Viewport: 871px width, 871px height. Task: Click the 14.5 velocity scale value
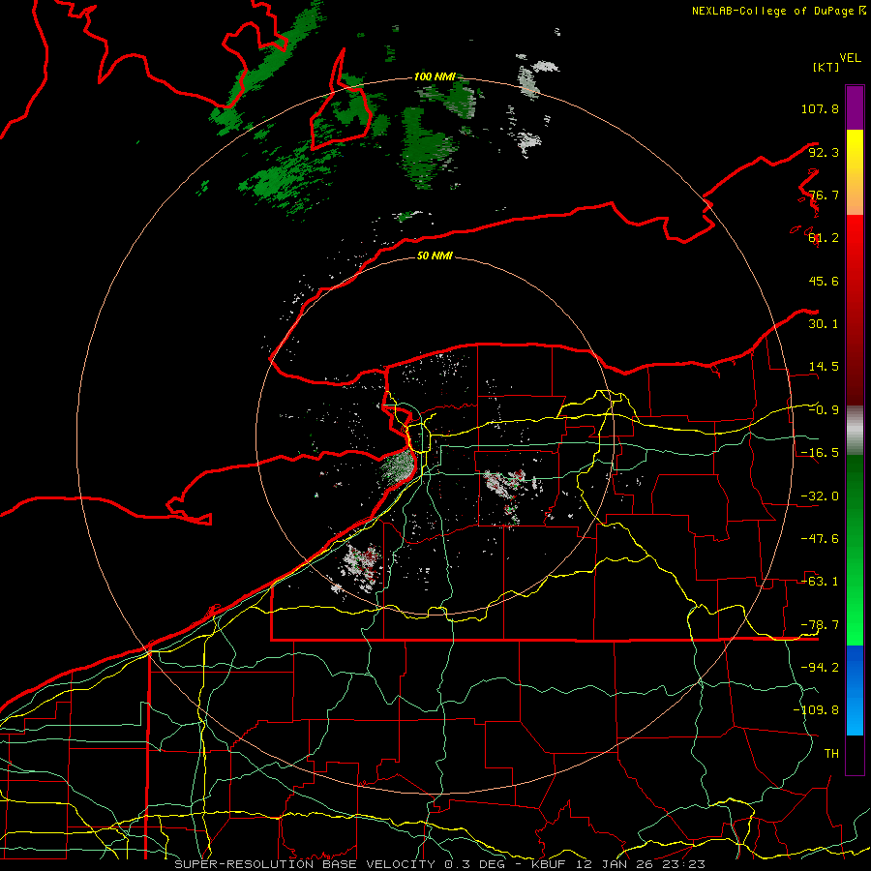(824, 367)
